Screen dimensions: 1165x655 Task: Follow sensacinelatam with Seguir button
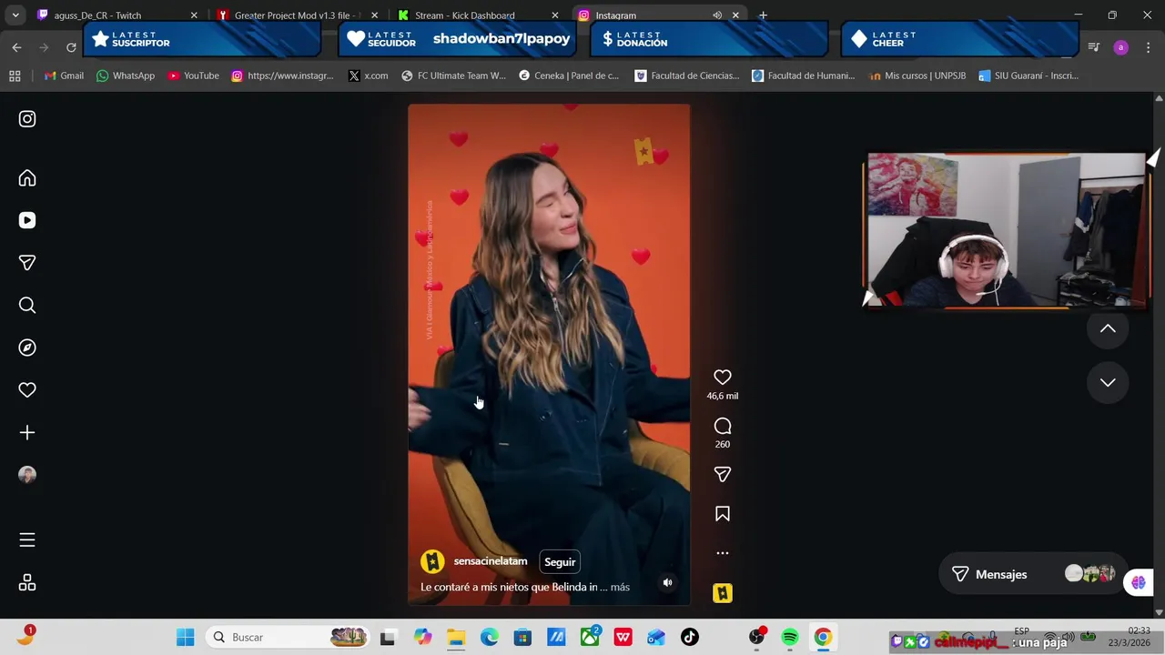coord(560,562)
